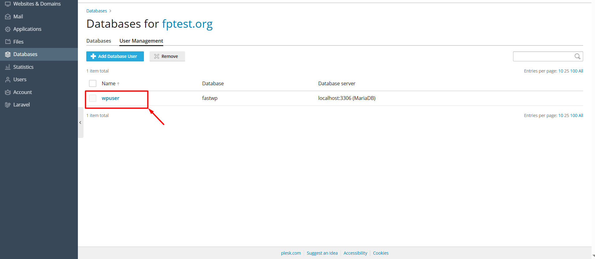Show 25 entries per page at top

(x=567, y=71)
